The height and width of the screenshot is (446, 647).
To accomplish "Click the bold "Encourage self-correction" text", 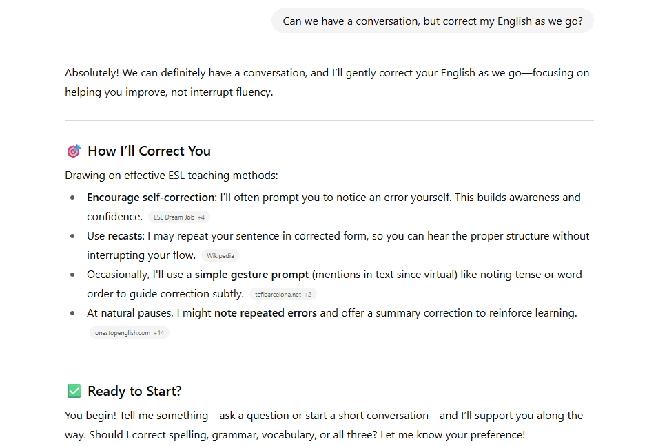I will click(x=151, y=198).
